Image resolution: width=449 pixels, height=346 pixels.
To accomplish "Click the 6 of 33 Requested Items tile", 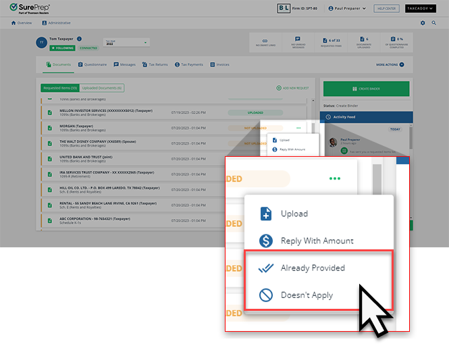I will 331,43.
